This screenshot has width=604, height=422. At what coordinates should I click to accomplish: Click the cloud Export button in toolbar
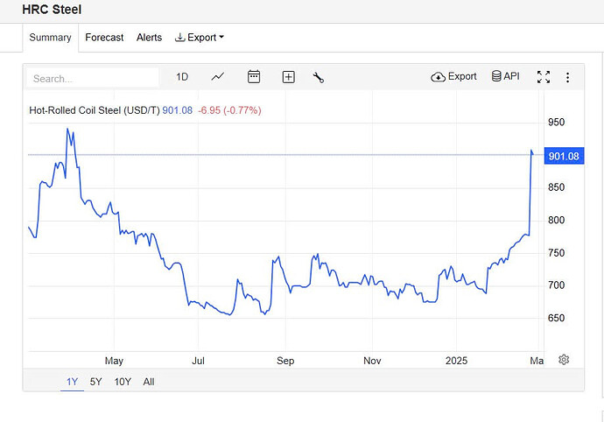pyautogui.click(x=453, y=77)
